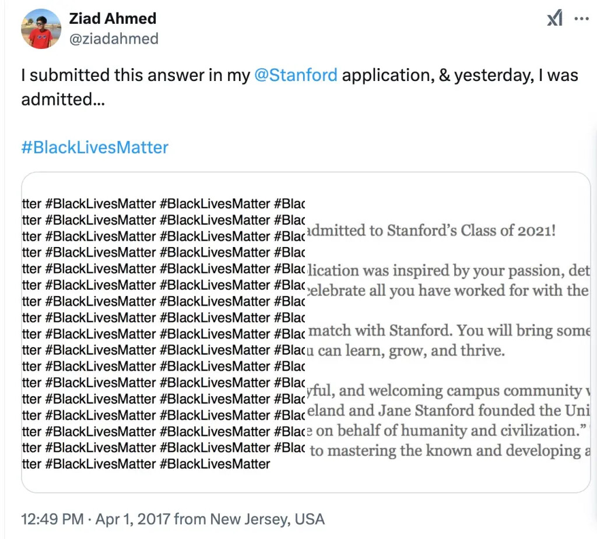Click "application, & yesterday, I was" text
597x539 pixels.
460,75
